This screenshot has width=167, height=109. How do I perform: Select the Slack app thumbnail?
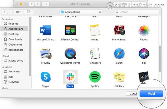70,77
